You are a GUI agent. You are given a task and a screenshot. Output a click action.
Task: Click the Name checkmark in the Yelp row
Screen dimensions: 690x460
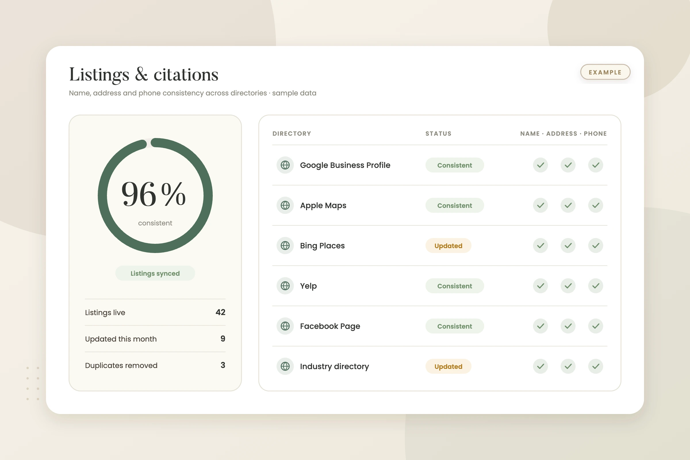[x=541, y=286]
